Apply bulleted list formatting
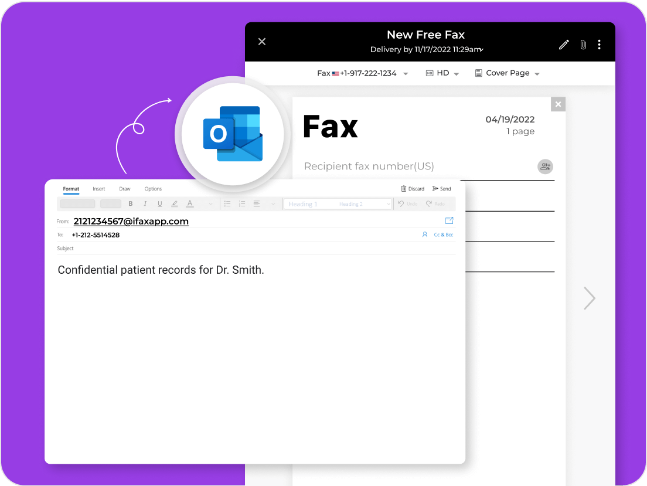Viewport: 647px width, 486px height. 227,203
